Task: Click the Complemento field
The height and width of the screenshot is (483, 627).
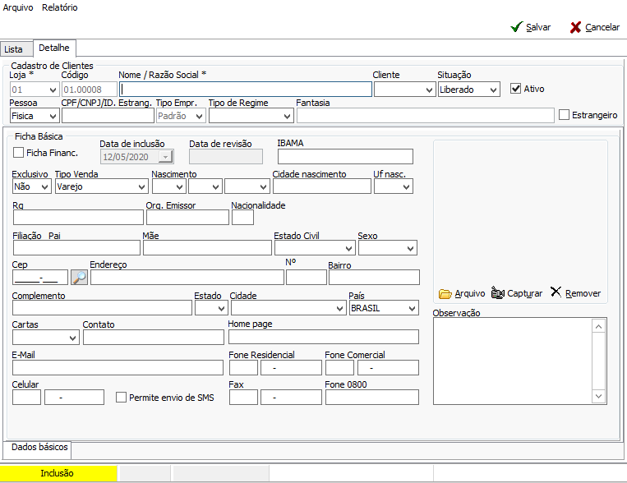Action: (103, 308)
